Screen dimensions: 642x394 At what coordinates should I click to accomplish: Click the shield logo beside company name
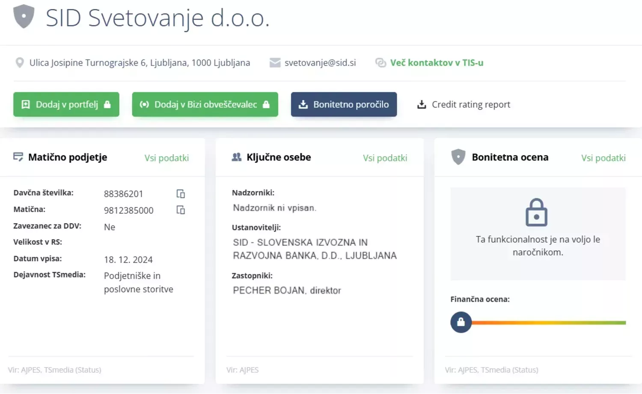pos(24,16)
